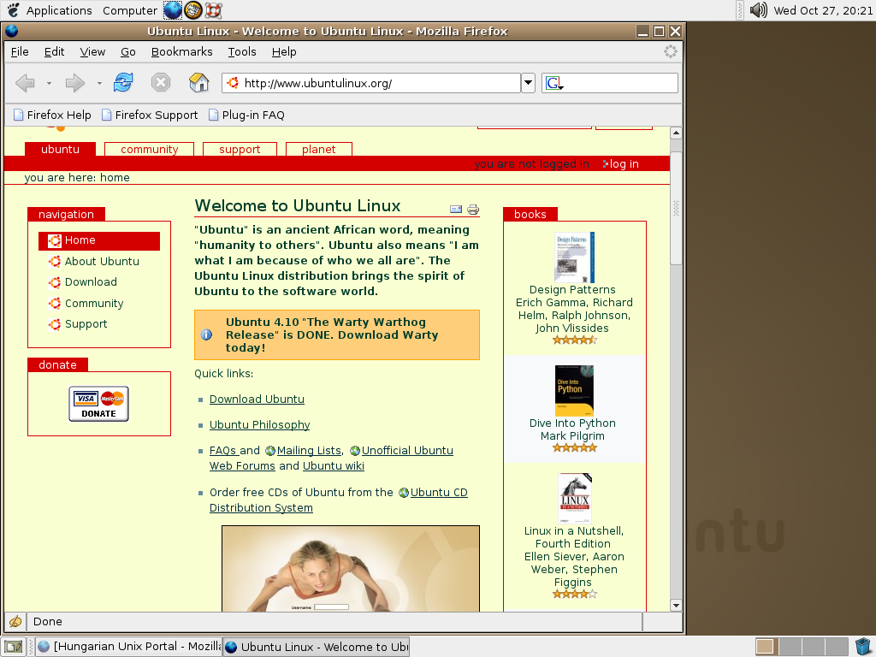Select the ubuntu tab

tap(61, 149)
